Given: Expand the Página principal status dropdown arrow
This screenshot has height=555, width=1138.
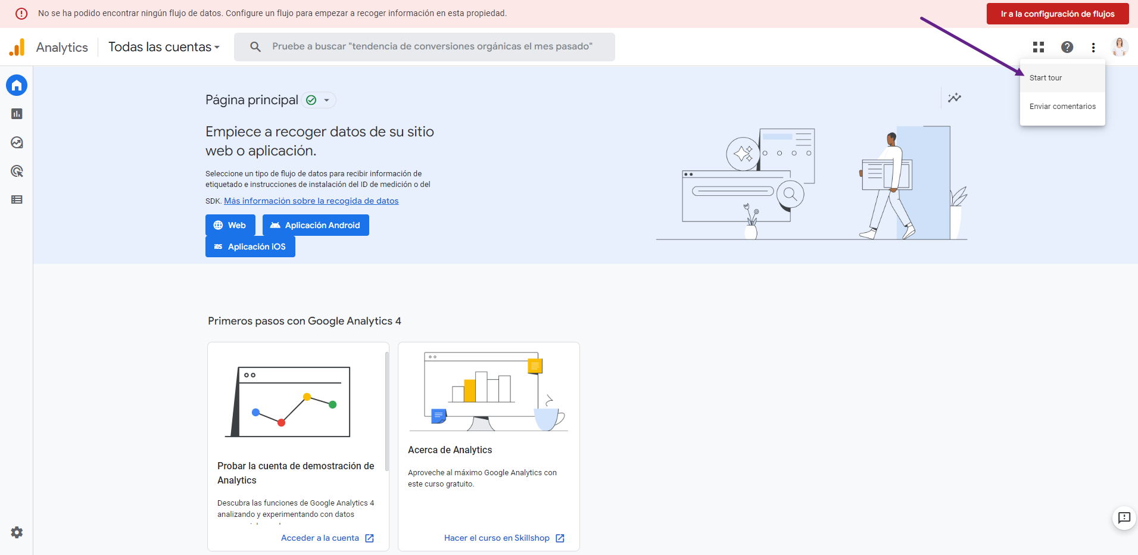Looking at the screenshot, I should [326, 100].
